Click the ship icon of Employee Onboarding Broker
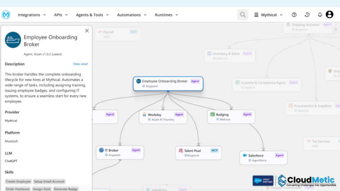Screen dimensions: 340x191 (x=13, y=40)
